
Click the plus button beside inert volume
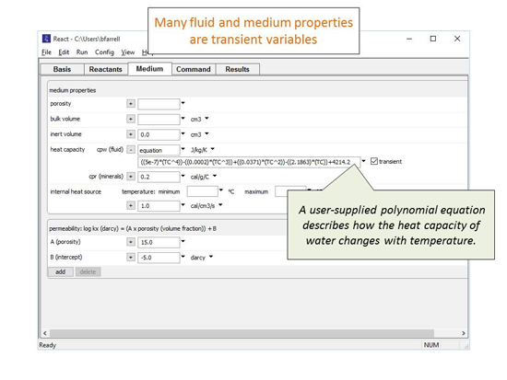(131, 134)
